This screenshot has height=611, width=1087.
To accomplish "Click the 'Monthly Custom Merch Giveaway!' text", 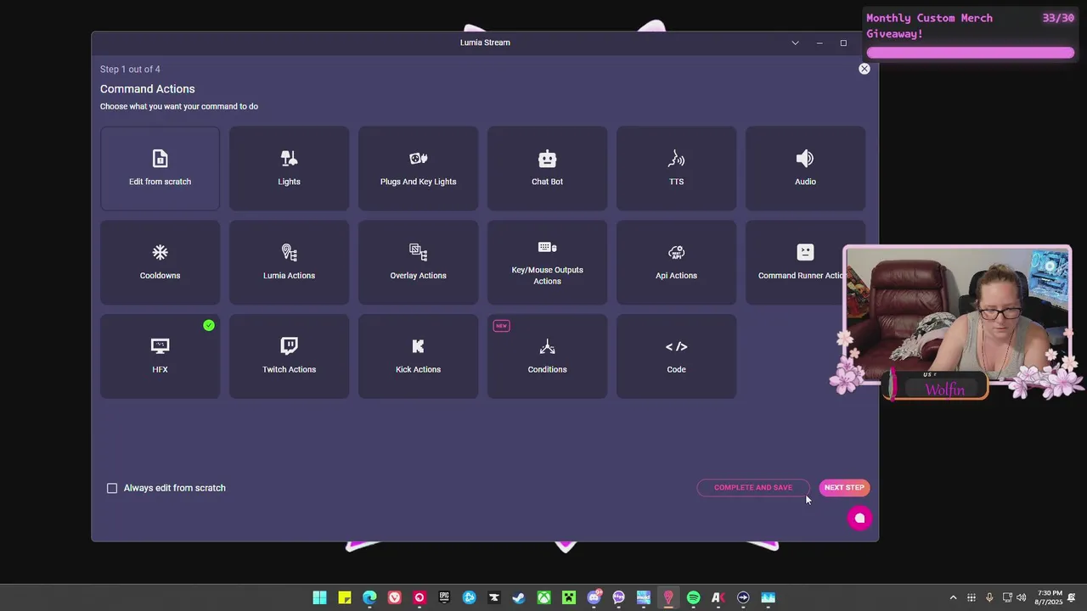I will (929, 25).
